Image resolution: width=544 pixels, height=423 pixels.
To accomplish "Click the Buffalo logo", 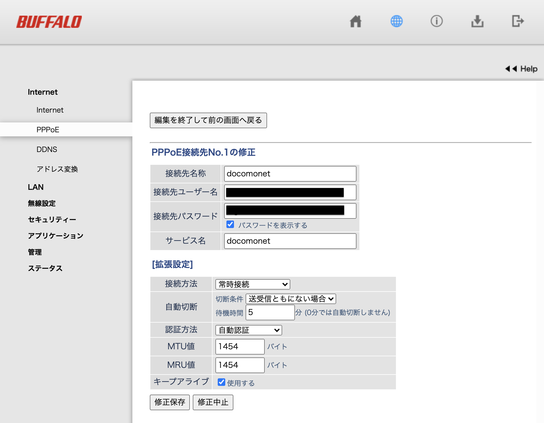I will 49,21.
